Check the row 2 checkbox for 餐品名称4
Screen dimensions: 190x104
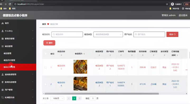pyautogui.click(x=45, y=84)
